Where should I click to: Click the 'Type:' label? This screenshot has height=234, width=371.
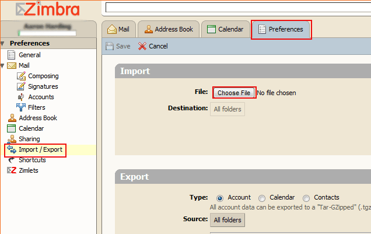coord(199,197)
